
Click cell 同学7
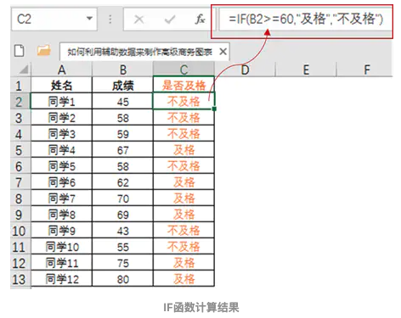61,198
